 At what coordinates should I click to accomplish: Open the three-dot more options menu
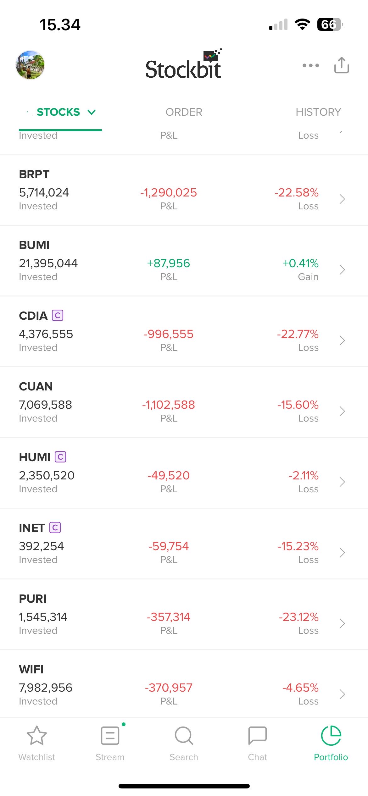(310, 65)
